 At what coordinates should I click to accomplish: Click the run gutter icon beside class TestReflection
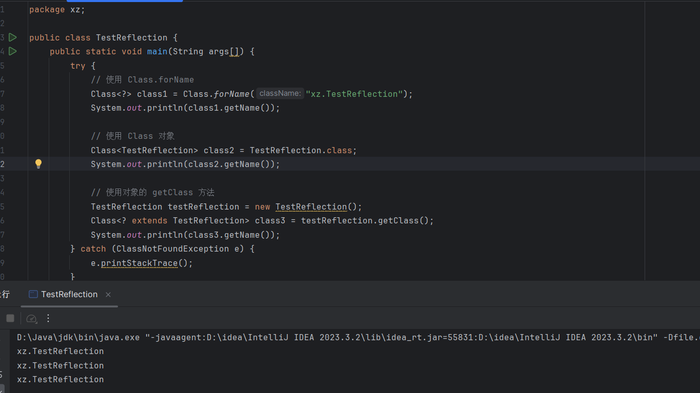(x=13, y=37)
